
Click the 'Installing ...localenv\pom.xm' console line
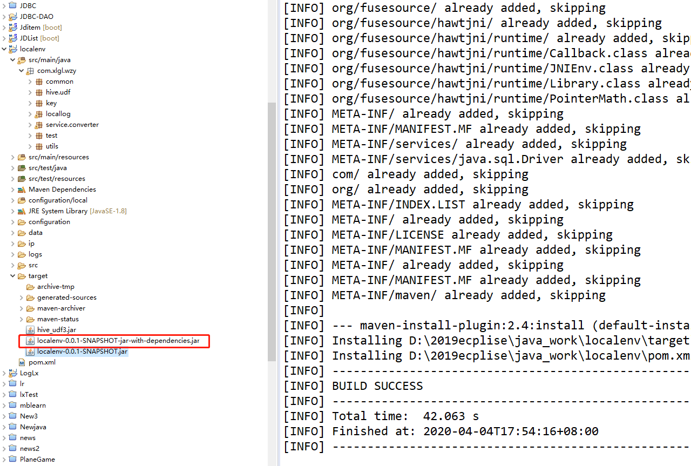(x=487, y=355)
